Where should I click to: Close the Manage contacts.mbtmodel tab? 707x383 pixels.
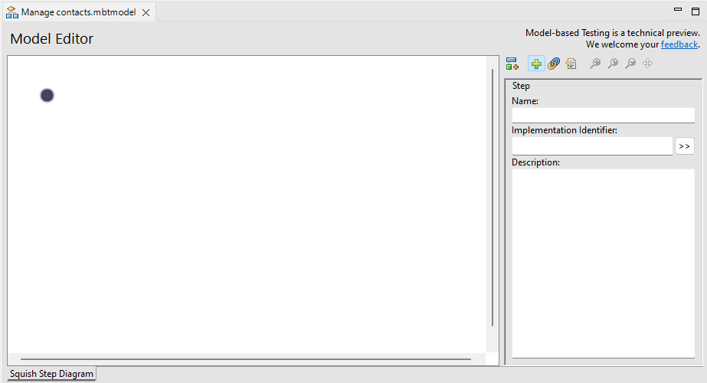pyautogui.click(x=146, y=13)
